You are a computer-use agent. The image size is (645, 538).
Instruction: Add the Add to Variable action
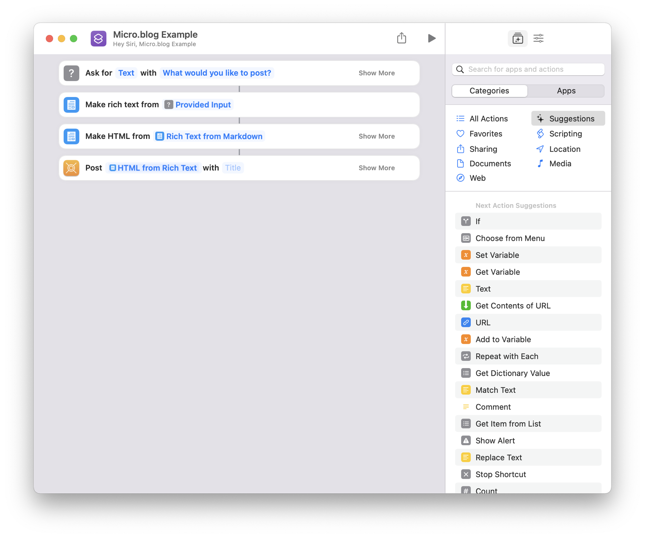528,339
